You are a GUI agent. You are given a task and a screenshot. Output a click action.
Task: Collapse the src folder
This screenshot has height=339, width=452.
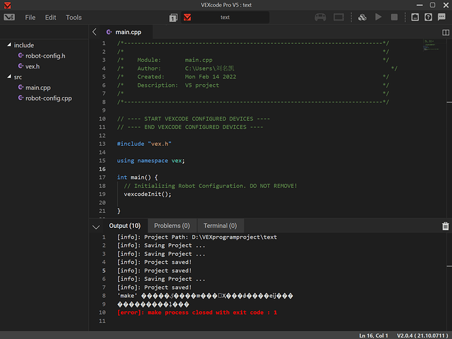pyautogui.click(x=10, y=77)
